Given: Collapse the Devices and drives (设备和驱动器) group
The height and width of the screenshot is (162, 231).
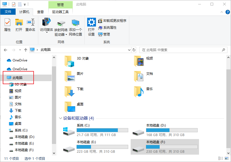Looking at the screenshot, I should [x=60, y=118].
